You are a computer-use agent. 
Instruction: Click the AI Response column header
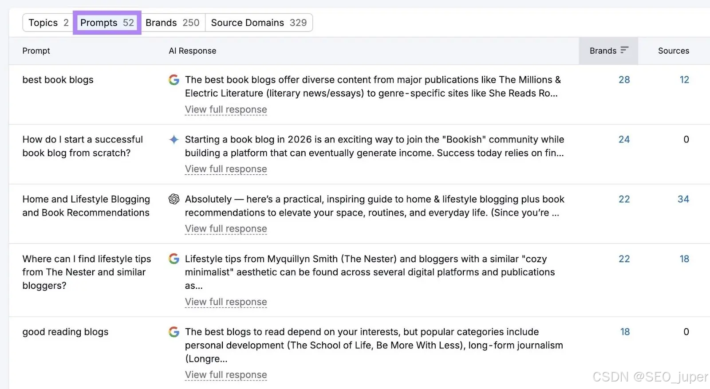[x=193, y=51]
